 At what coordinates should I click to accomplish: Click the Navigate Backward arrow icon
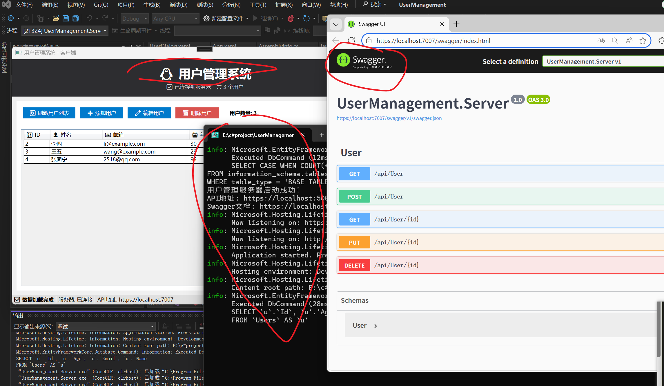pyautogui.click(x=11, y=19)
